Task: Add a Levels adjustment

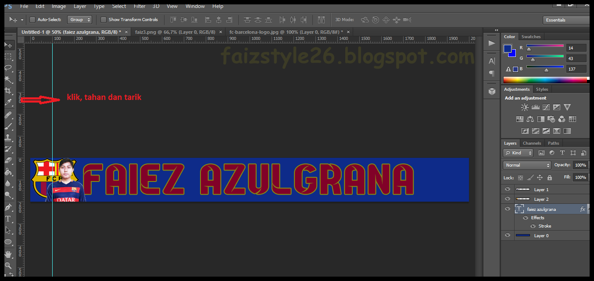Action: (x=535, y=107)
